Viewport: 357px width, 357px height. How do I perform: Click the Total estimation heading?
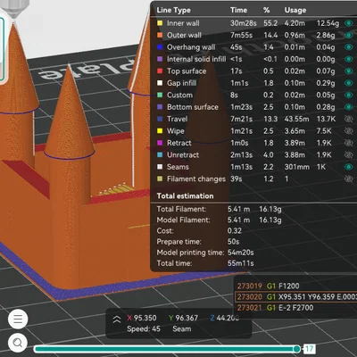pos(185,195)
